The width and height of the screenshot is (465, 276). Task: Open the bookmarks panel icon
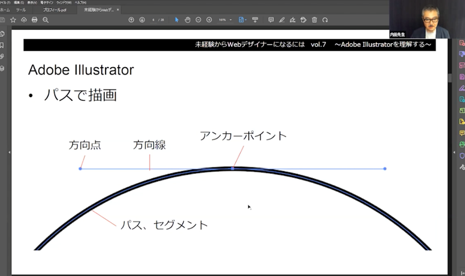[x=2, y=45]
